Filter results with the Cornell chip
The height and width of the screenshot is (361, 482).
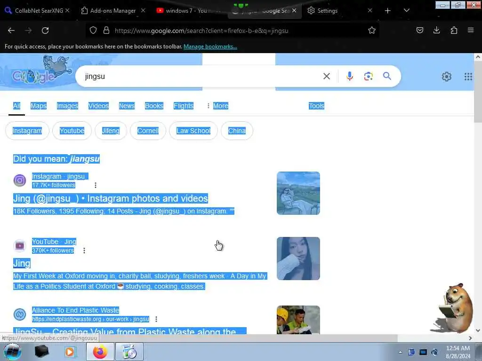[148, 131]
